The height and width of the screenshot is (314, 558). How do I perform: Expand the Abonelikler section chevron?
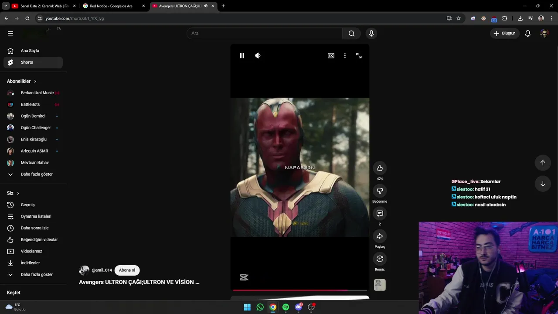coord(35,82)
